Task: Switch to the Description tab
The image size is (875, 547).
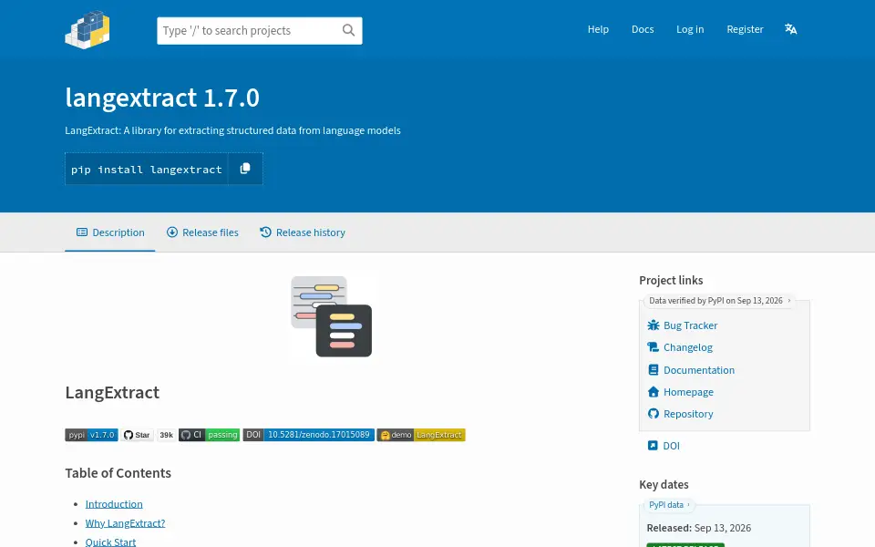Action: 110,232
